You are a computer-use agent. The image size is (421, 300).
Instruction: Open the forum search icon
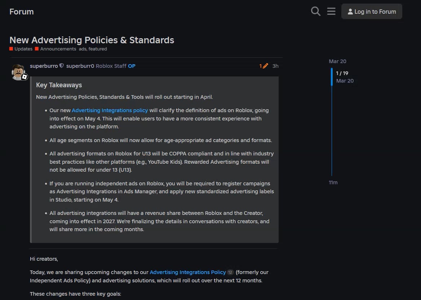(315, 12)
